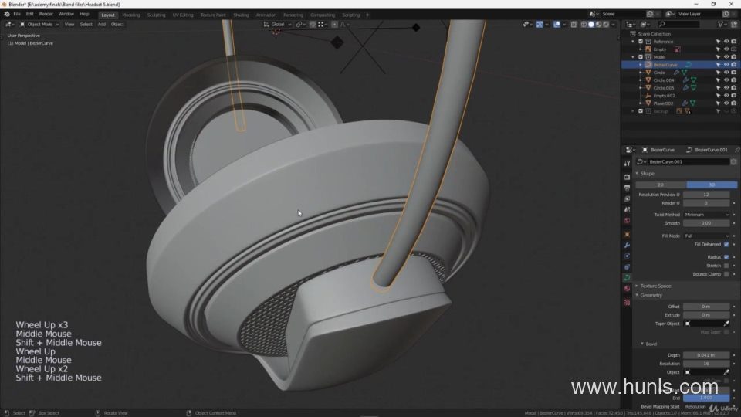Image resolution: width=741 pixels, height=417 pixels.
Task: Collapse the Model collection tree arrow
Action: click(x=633, y=56)
